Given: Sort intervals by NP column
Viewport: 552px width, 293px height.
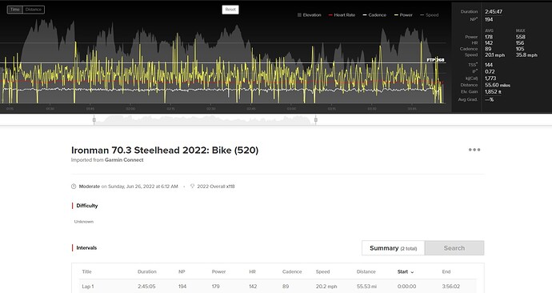Looking at the screenshot, I should pyautogui.click(x=182, y=272).
